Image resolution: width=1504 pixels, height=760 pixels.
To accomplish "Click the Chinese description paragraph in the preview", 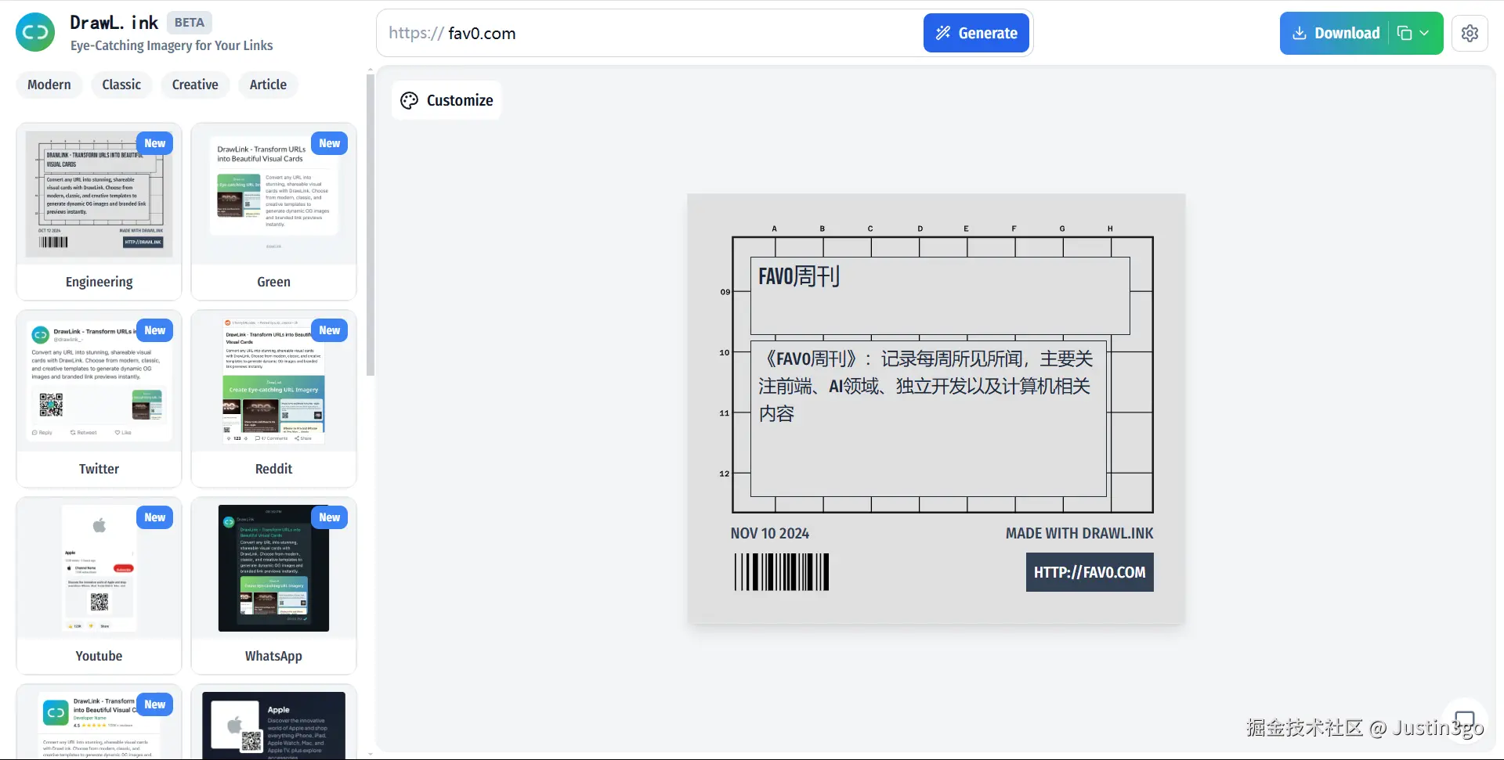I will pos(926,386).
